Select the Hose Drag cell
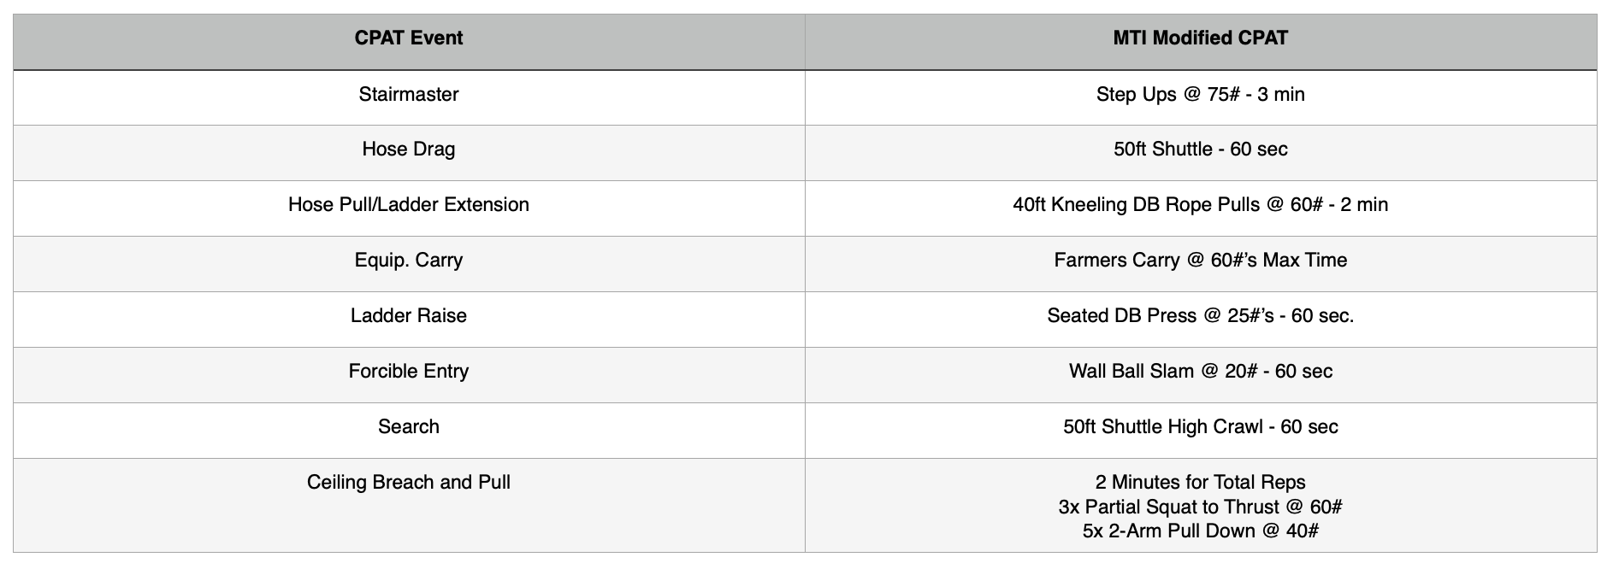 click(409, 150)
